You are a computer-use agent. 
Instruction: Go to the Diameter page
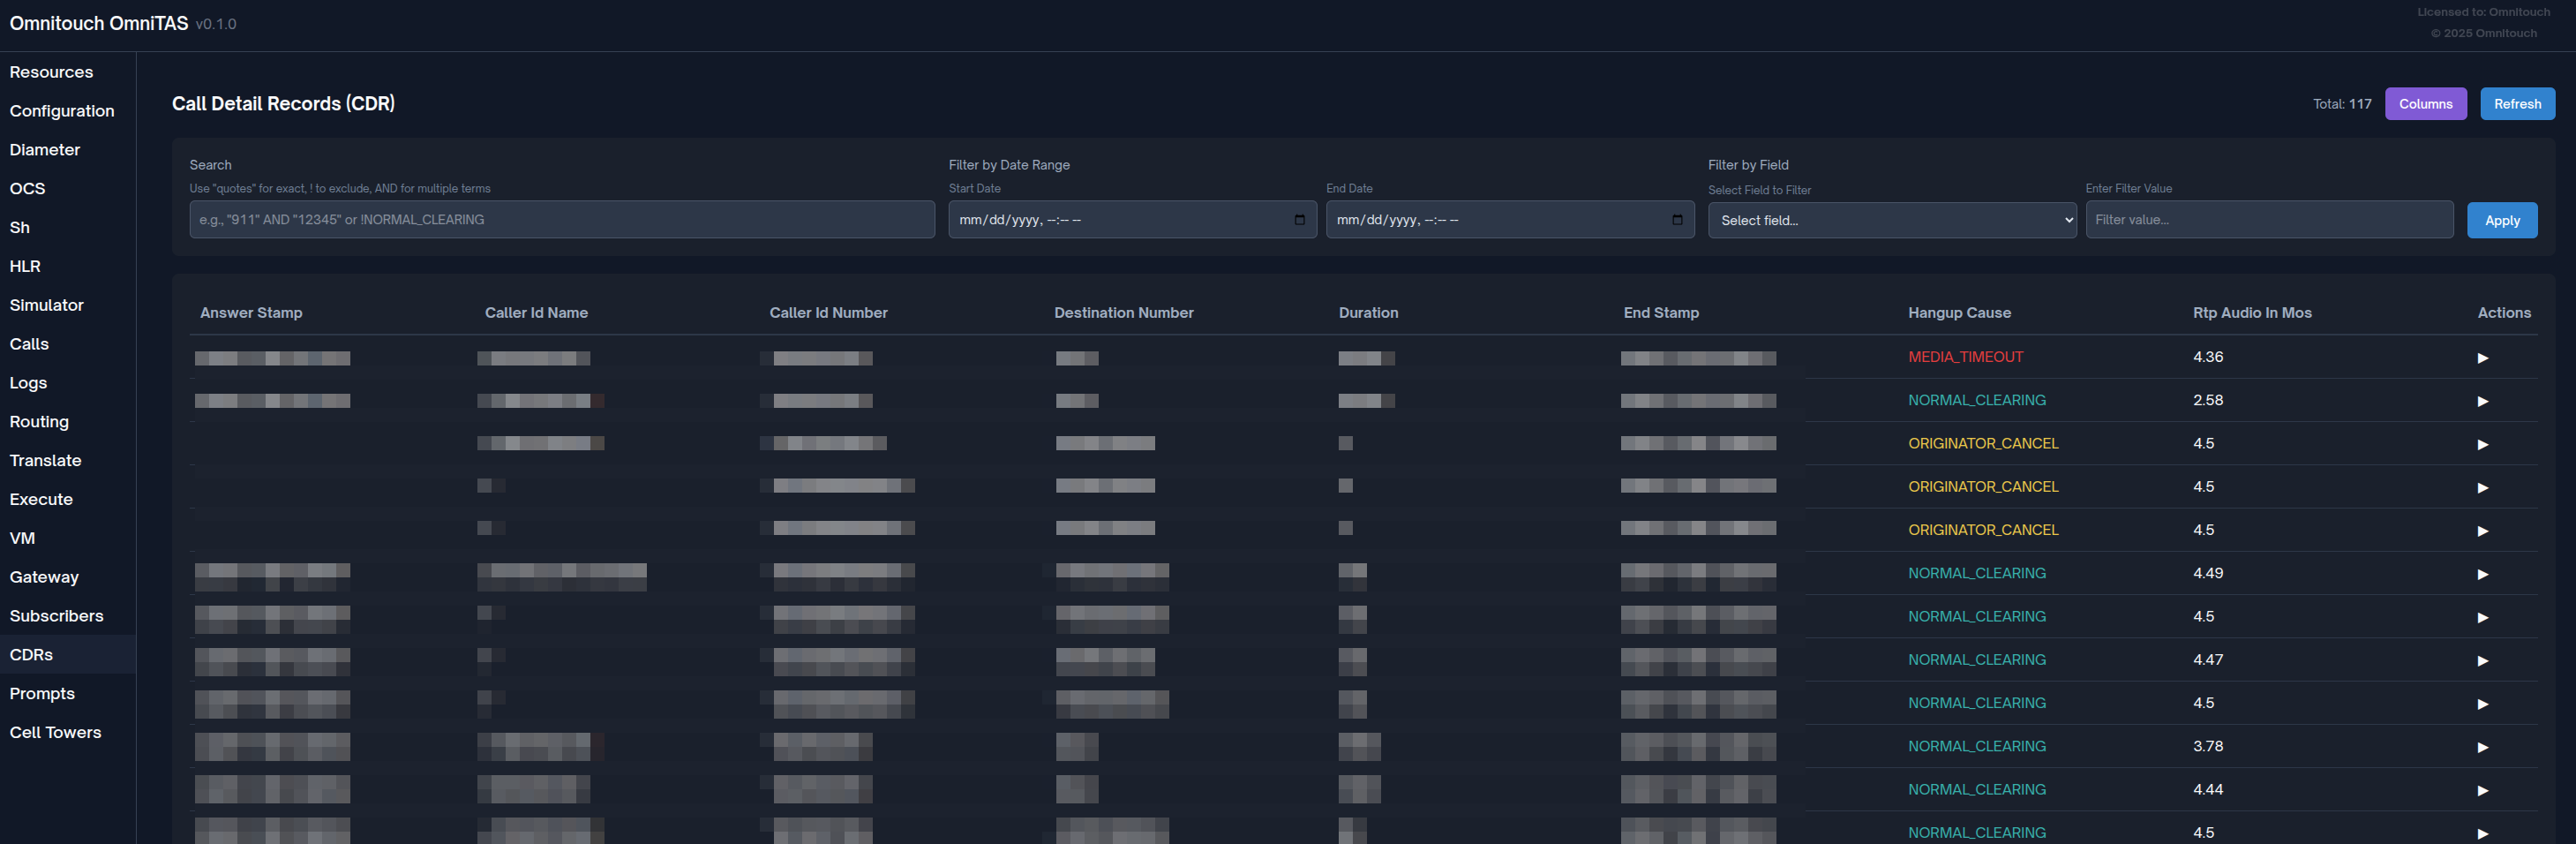(x=45, y=150)
